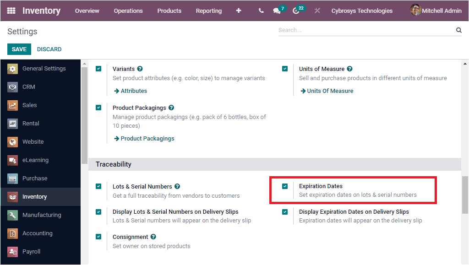Image resolution: width=469 pixels, height=265 pixels.
Task: Open the Mitchell Admin user menu
Action: (x=435, y=11)
